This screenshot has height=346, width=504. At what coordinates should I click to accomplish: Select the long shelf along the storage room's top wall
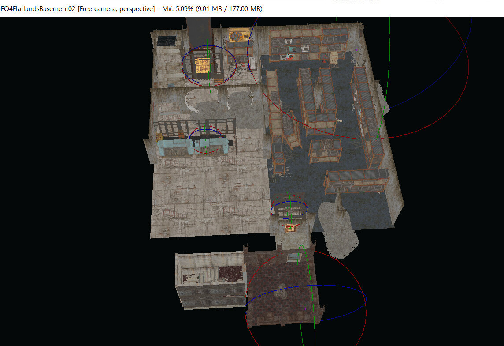point(309,44)
